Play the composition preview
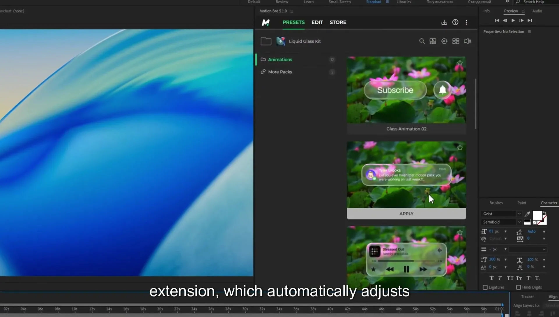 coord(513,20)
